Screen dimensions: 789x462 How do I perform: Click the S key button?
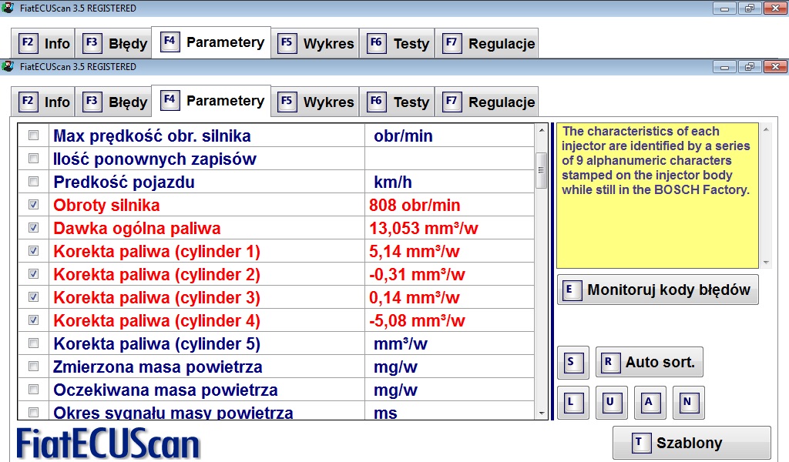[x=573, y=363]
